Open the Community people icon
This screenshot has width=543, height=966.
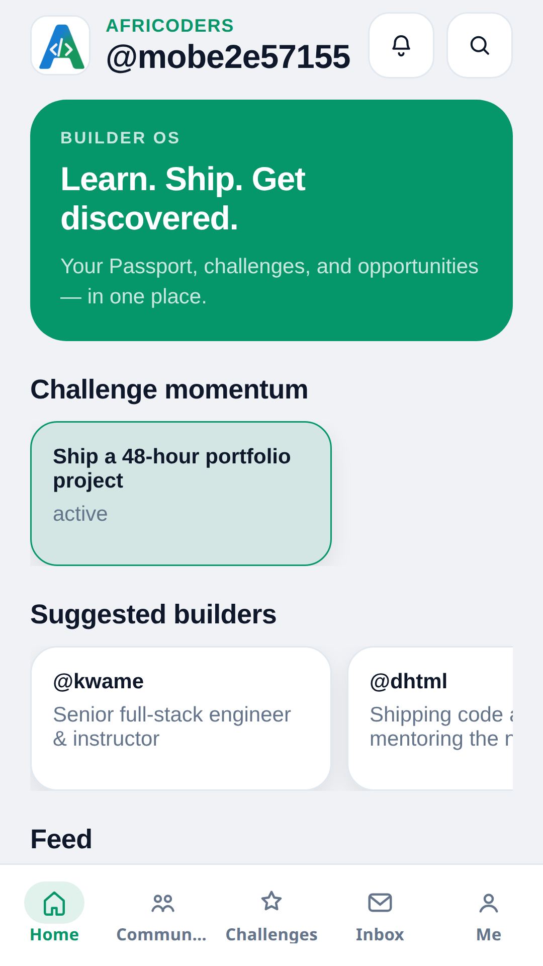click(x=163, y=903)
